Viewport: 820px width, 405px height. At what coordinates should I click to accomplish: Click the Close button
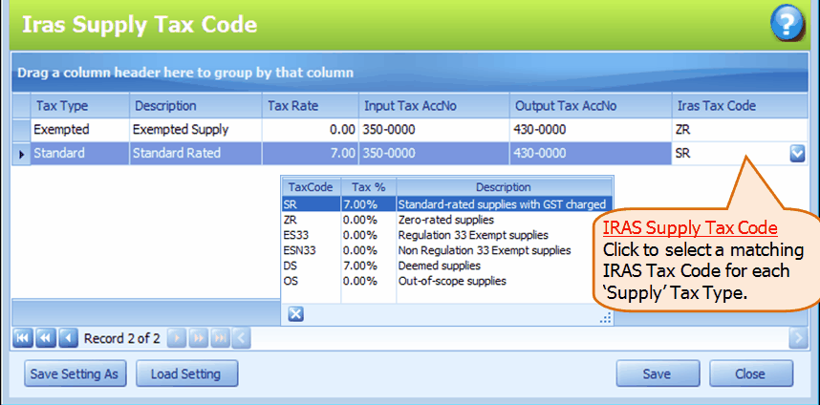751,373
